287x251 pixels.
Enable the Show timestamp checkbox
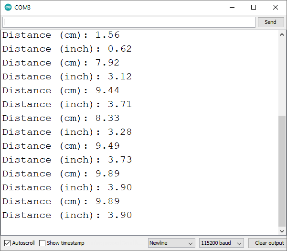(x=43, y=243)
